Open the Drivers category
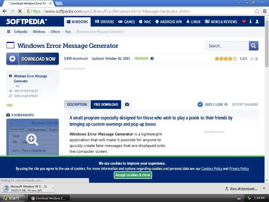 point(104,22)
